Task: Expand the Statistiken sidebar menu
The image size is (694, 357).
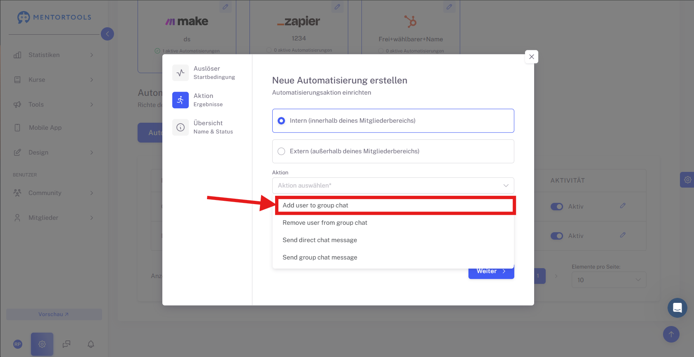Action: coord(54,55)
